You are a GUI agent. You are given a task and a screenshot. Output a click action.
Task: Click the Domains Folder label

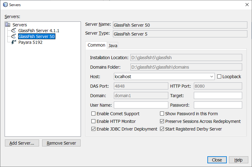(105, 67)
